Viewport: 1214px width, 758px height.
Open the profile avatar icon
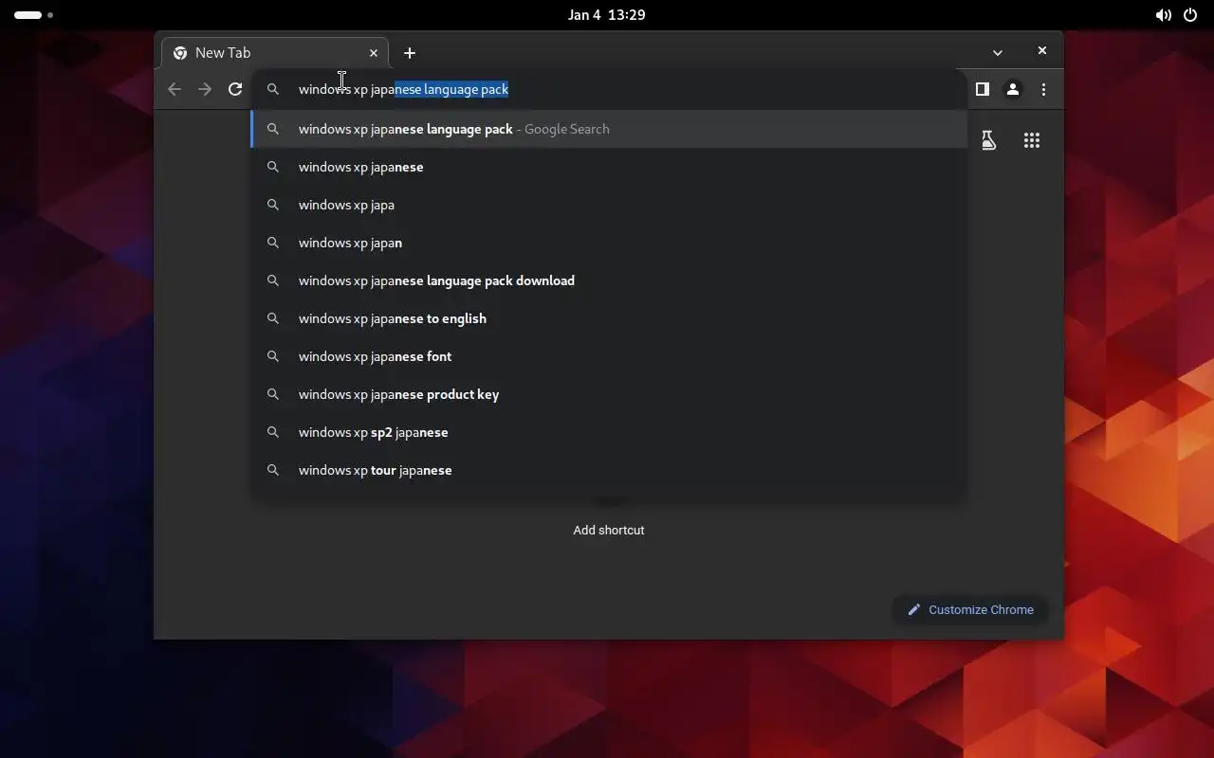click(1013, 89)
